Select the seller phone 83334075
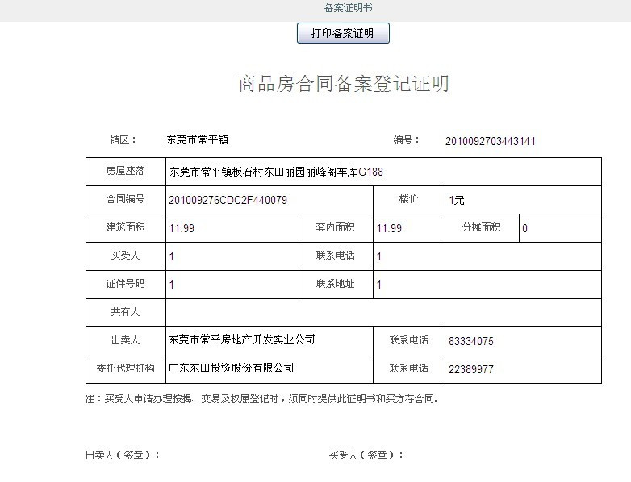The height and width of the screenshot is (482, 631). point(471,341)
